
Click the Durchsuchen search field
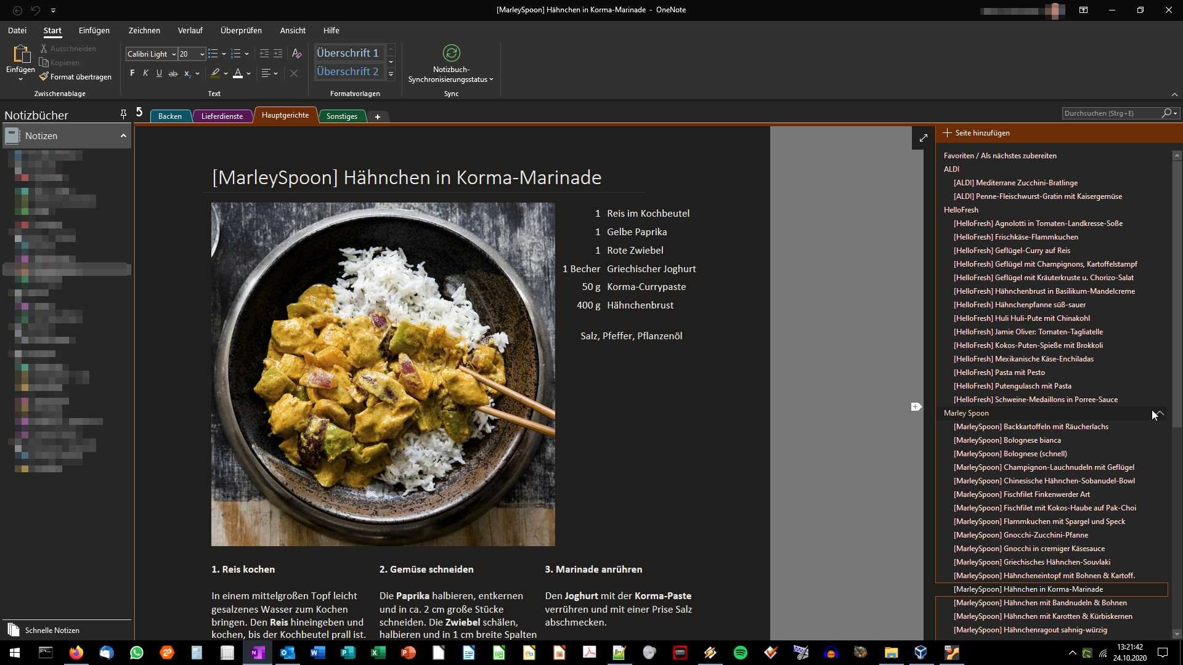1112,113
